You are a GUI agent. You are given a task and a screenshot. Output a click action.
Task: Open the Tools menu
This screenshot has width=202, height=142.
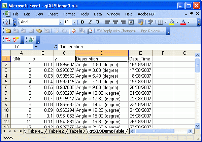tap(85, 14)
